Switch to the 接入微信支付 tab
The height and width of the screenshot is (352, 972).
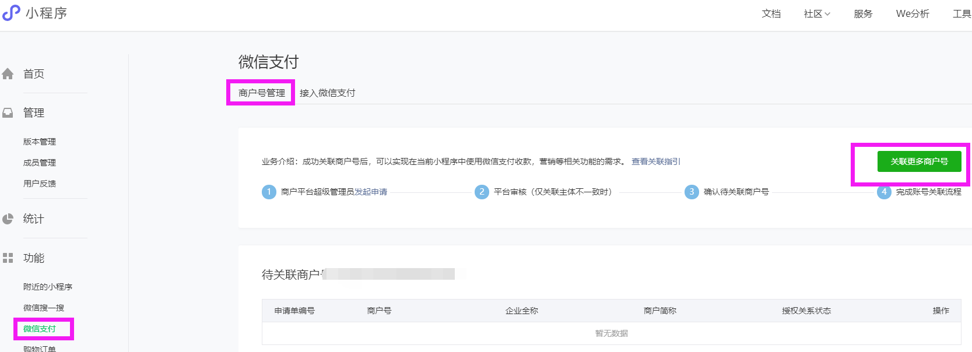click(x=327, y=93)
